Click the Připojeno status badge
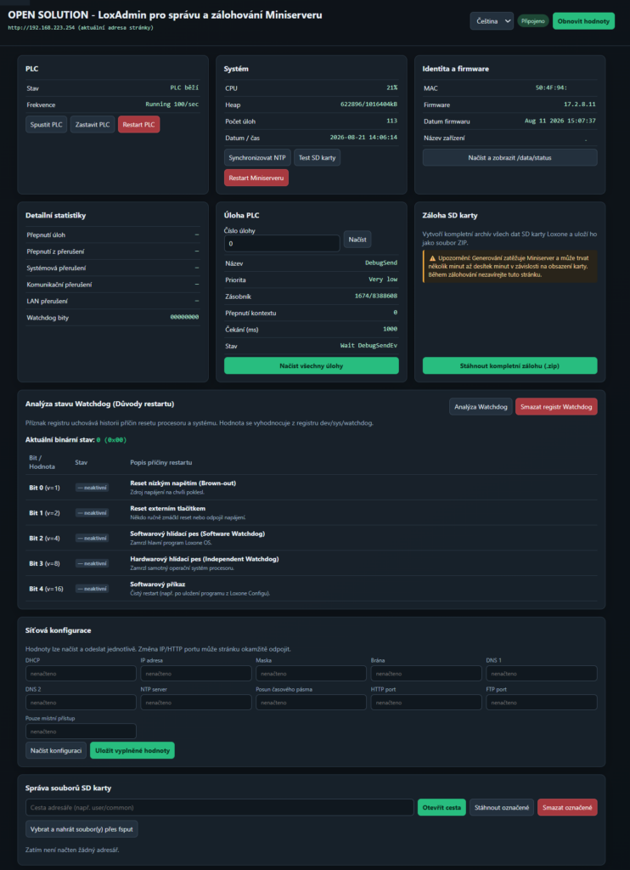The width and height of the screenshot is (630, 870). tap(533, 21)
